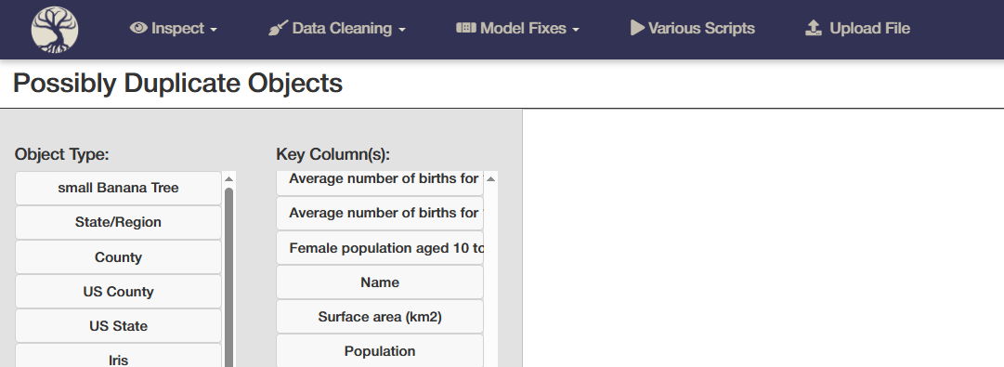Image resolution: width=1004 pixels, height=367 pixels.
Task: Choose US County object type
Action: (x=119, y=292)
